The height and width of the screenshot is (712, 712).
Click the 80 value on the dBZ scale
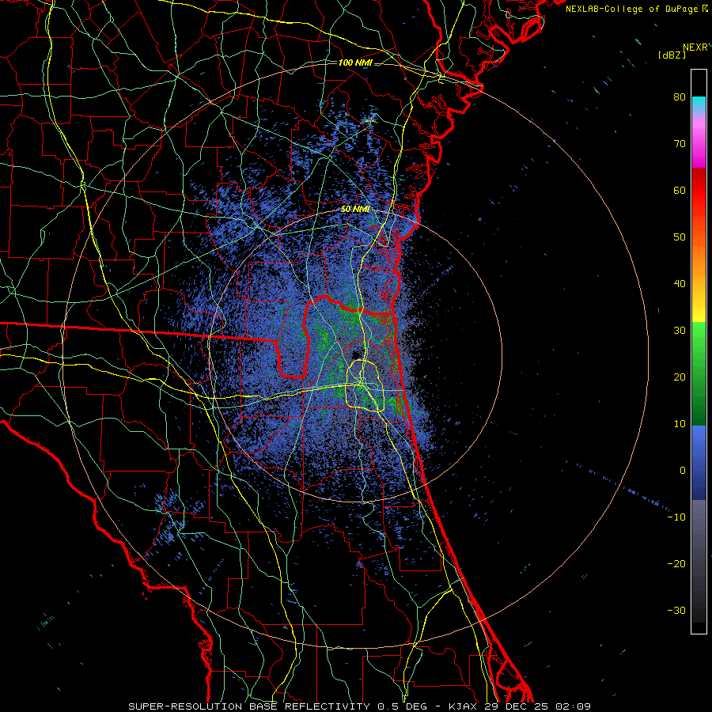(x=680, y=97)
